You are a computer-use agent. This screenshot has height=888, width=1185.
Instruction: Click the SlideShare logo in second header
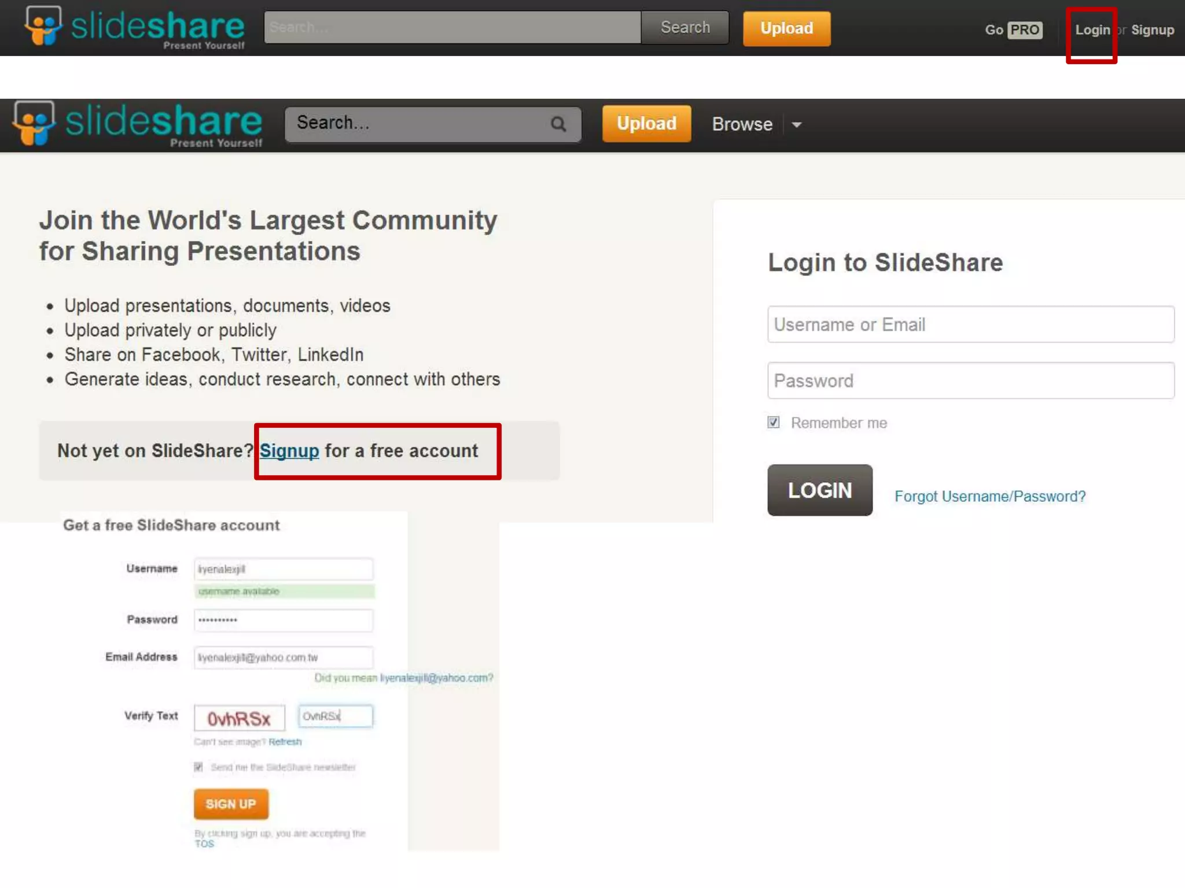tap(138, 124)
